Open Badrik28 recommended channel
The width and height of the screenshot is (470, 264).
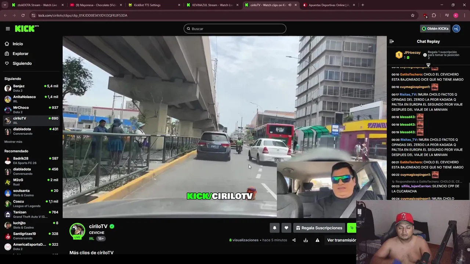31,161
